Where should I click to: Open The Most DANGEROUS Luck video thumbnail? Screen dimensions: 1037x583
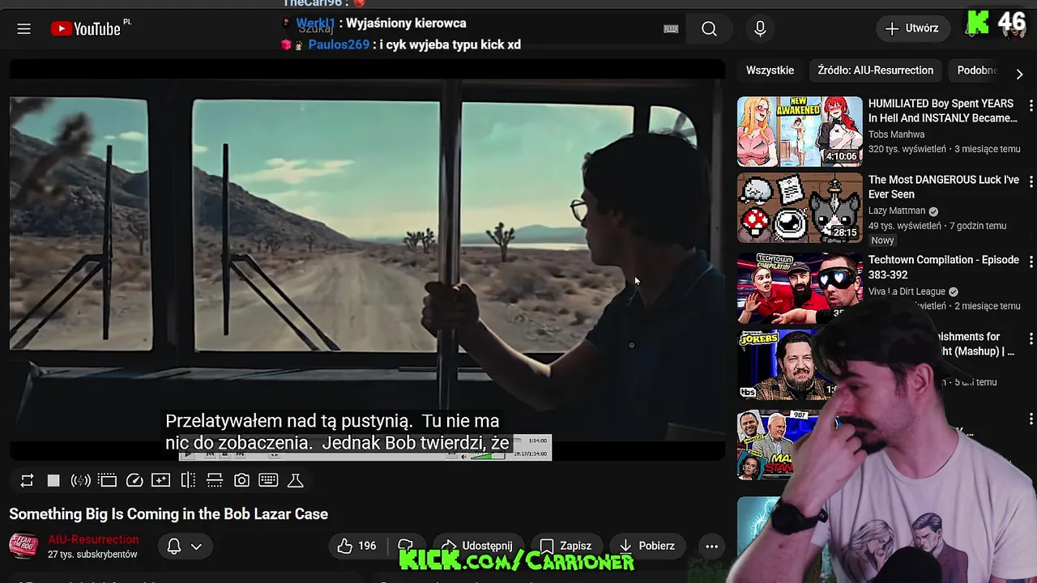[800, 208]
